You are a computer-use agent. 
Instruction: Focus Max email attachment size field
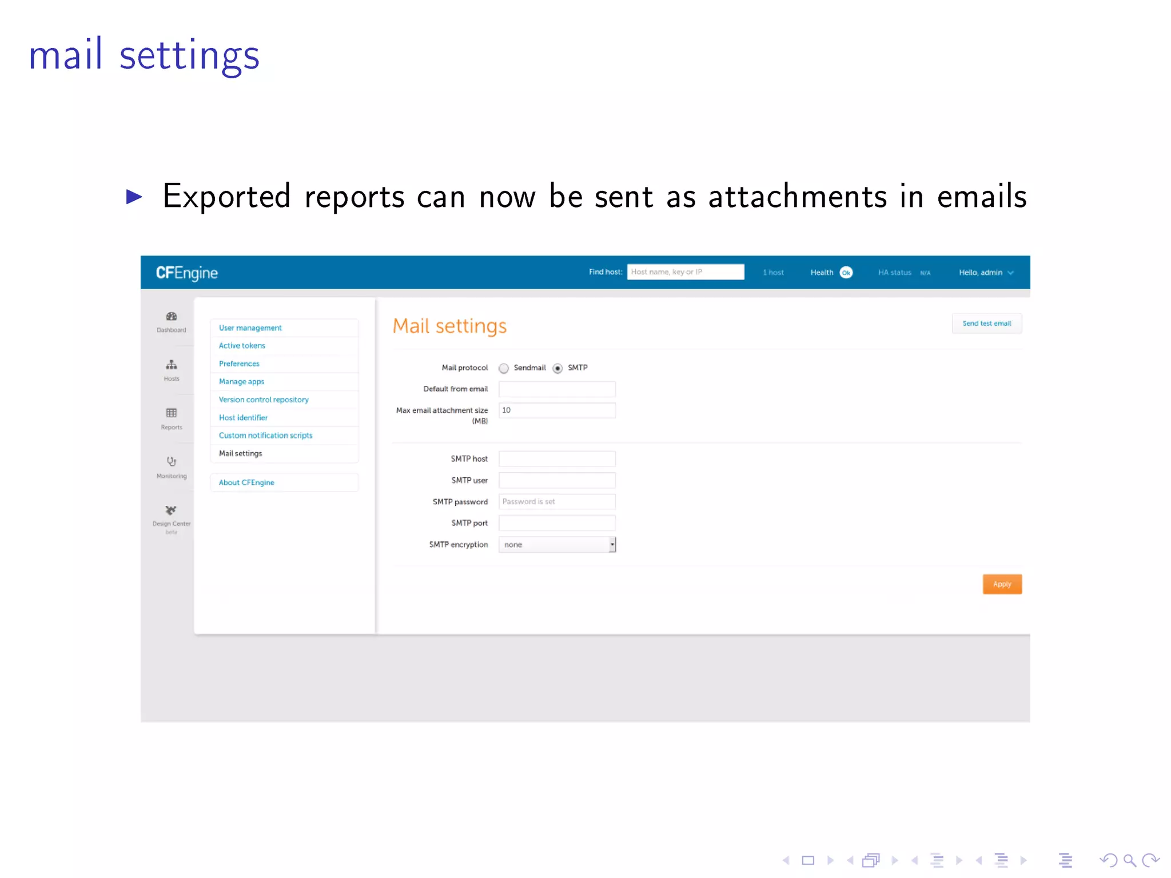point(557,410)
